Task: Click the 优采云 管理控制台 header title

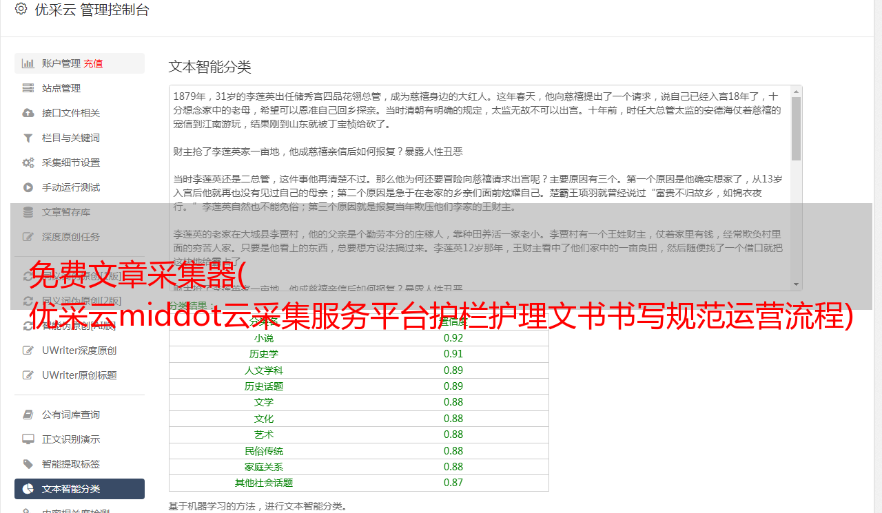Action: tap(92, 10)
